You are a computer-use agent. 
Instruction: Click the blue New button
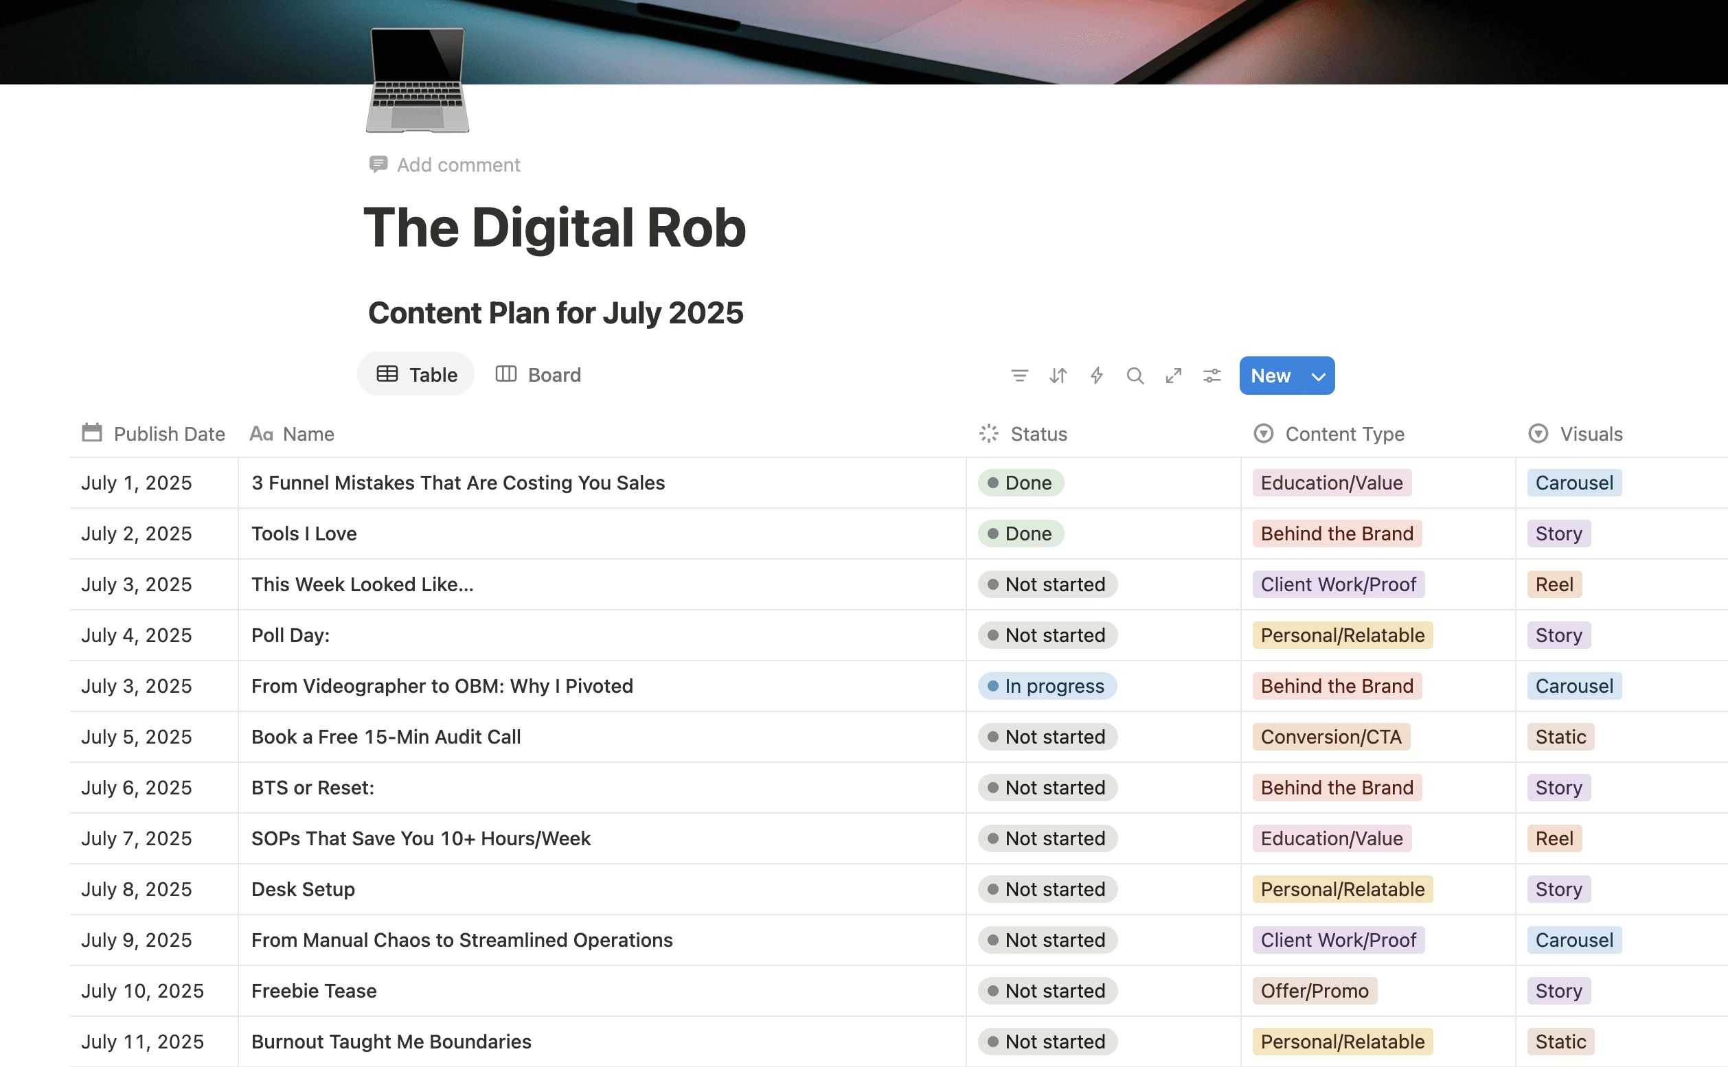[x=1270, y=376]
